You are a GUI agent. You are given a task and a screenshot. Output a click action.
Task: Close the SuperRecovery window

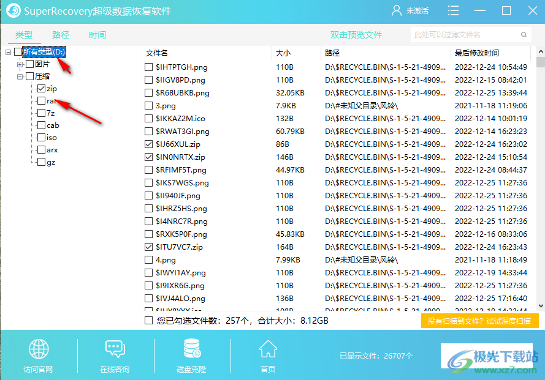(x=533, y=10)
